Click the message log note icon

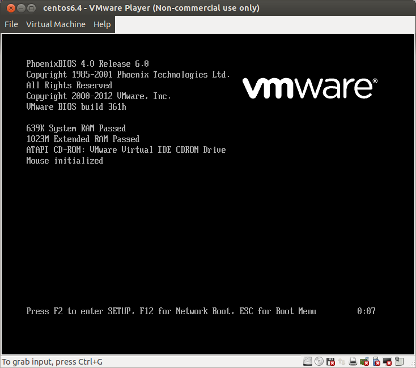click(400, 361)
